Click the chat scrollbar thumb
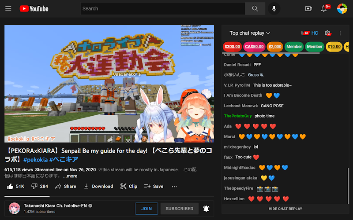 (x=348, y=185)
